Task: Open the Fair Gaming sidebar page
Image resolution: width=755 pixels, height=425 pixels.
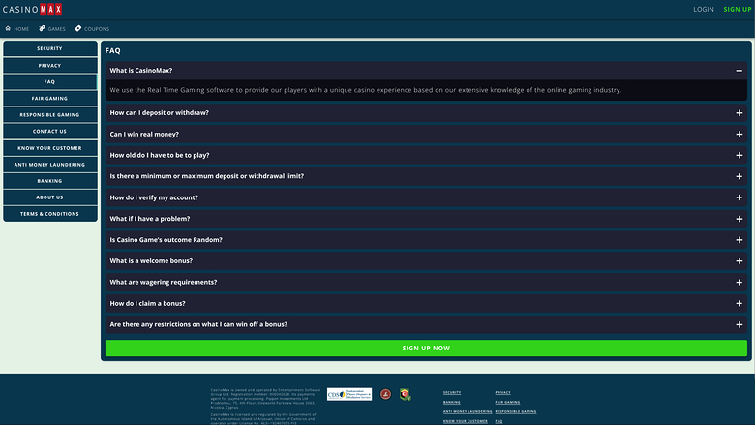Action: [50, 98]
